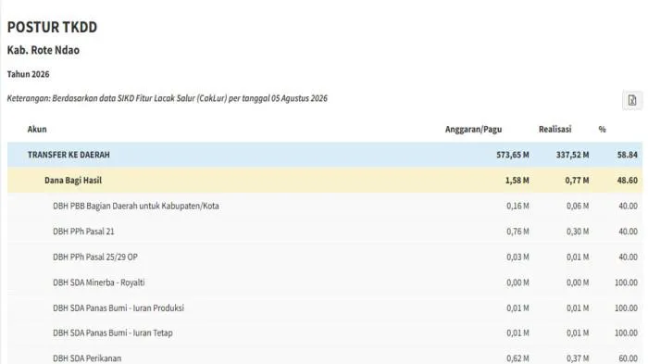Select DBH SDA Panas Bumi - Iuran Tetap
The height and width of the screenshot is (364, 648).
[112, 333]
